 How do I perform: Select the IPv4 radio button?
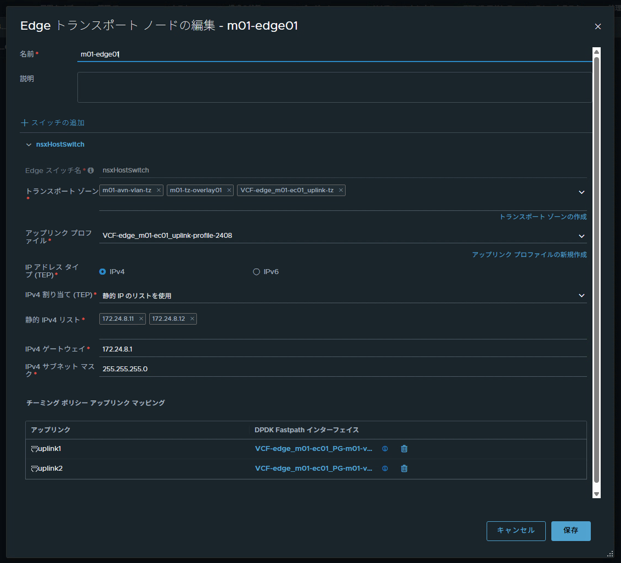tap(103, 271)
